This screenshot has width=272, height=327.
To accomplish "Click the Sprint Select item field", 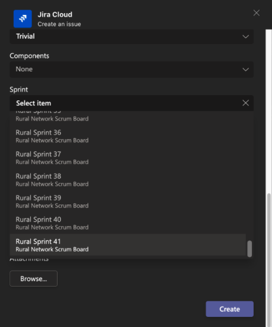I will tap(132, 103).
